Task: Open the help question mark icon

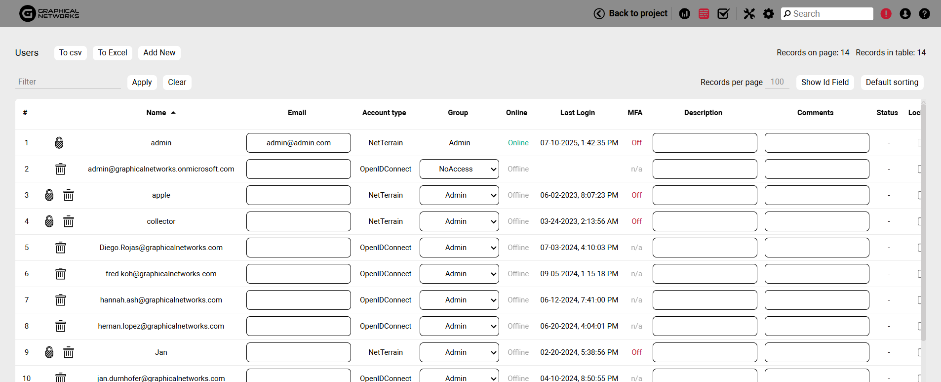Action: tap(924, 14)
